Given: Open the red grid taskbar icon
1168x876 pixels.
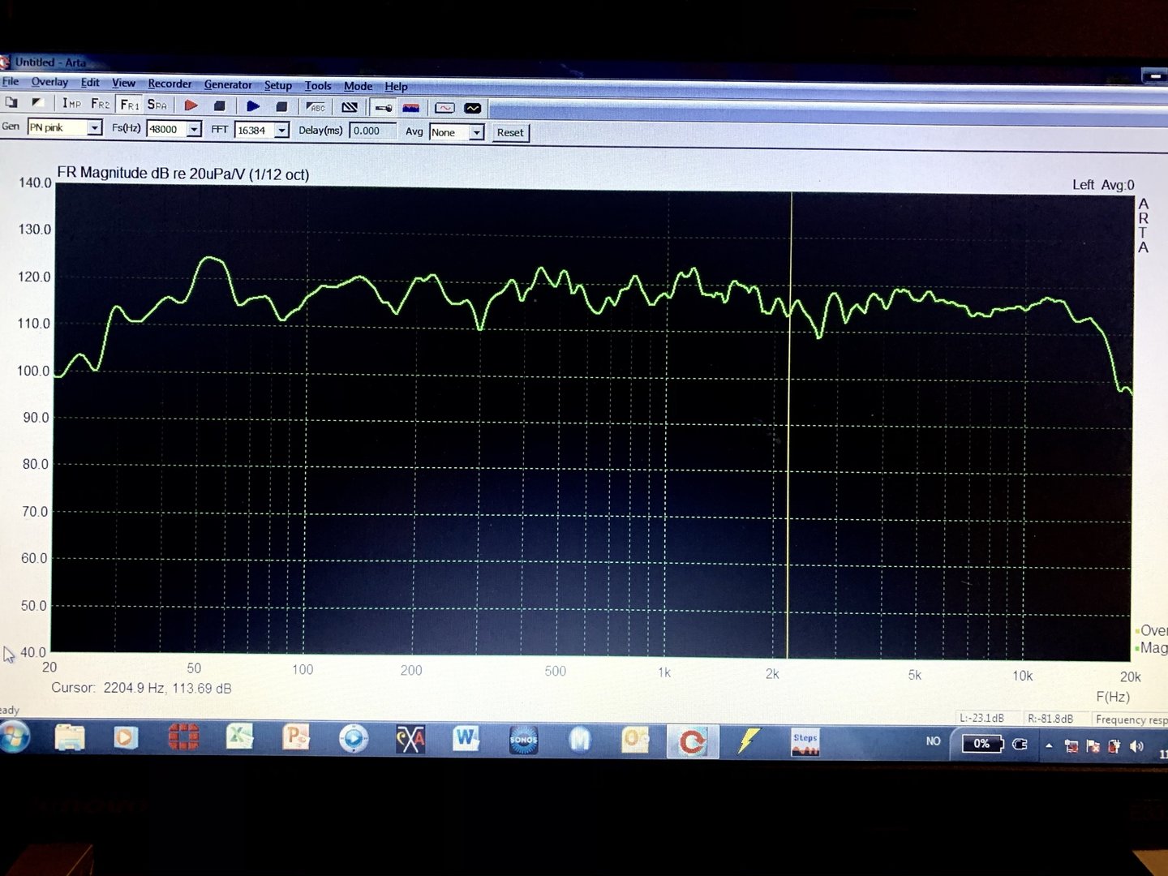Looking at the screenshot, I should point(183,737).
